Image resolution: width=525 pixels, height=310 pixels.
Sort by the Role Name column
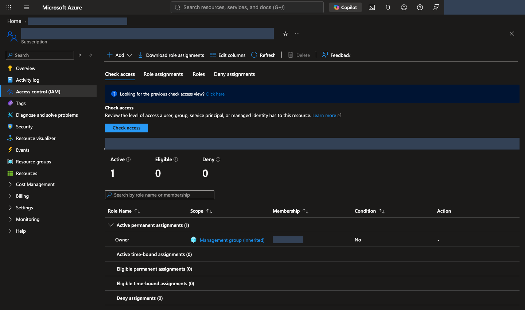pos(124,211)
